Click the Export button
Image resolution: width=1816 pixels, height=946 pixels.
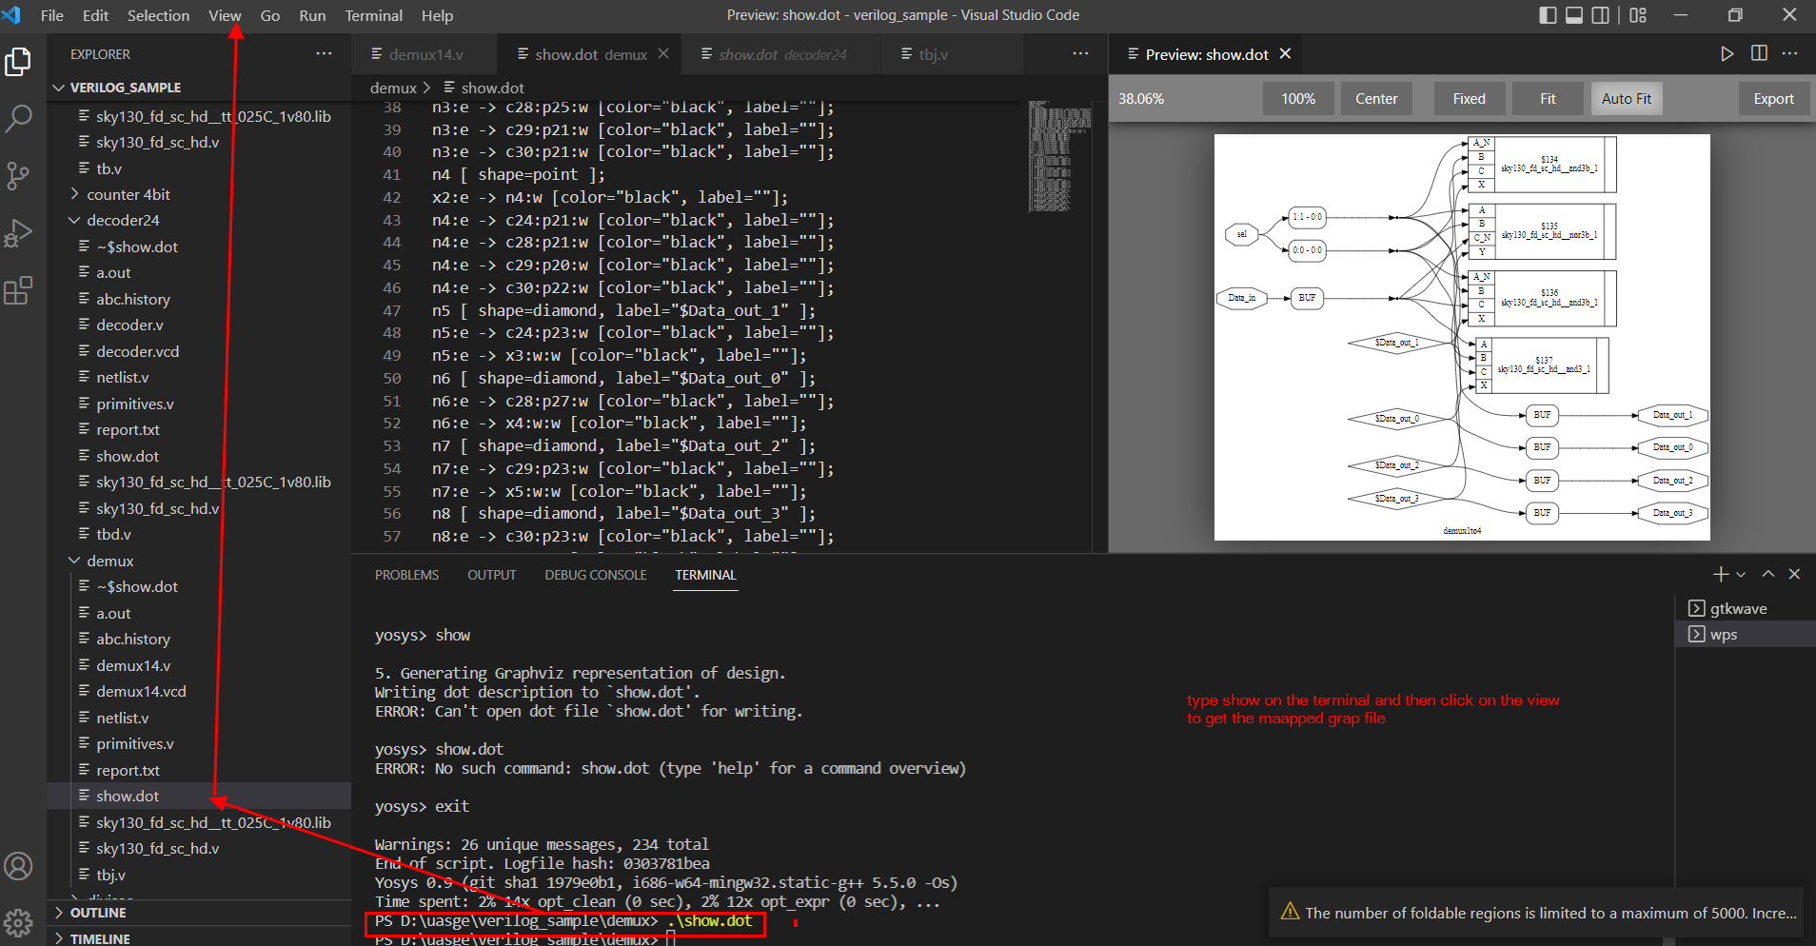(1773, 98)
